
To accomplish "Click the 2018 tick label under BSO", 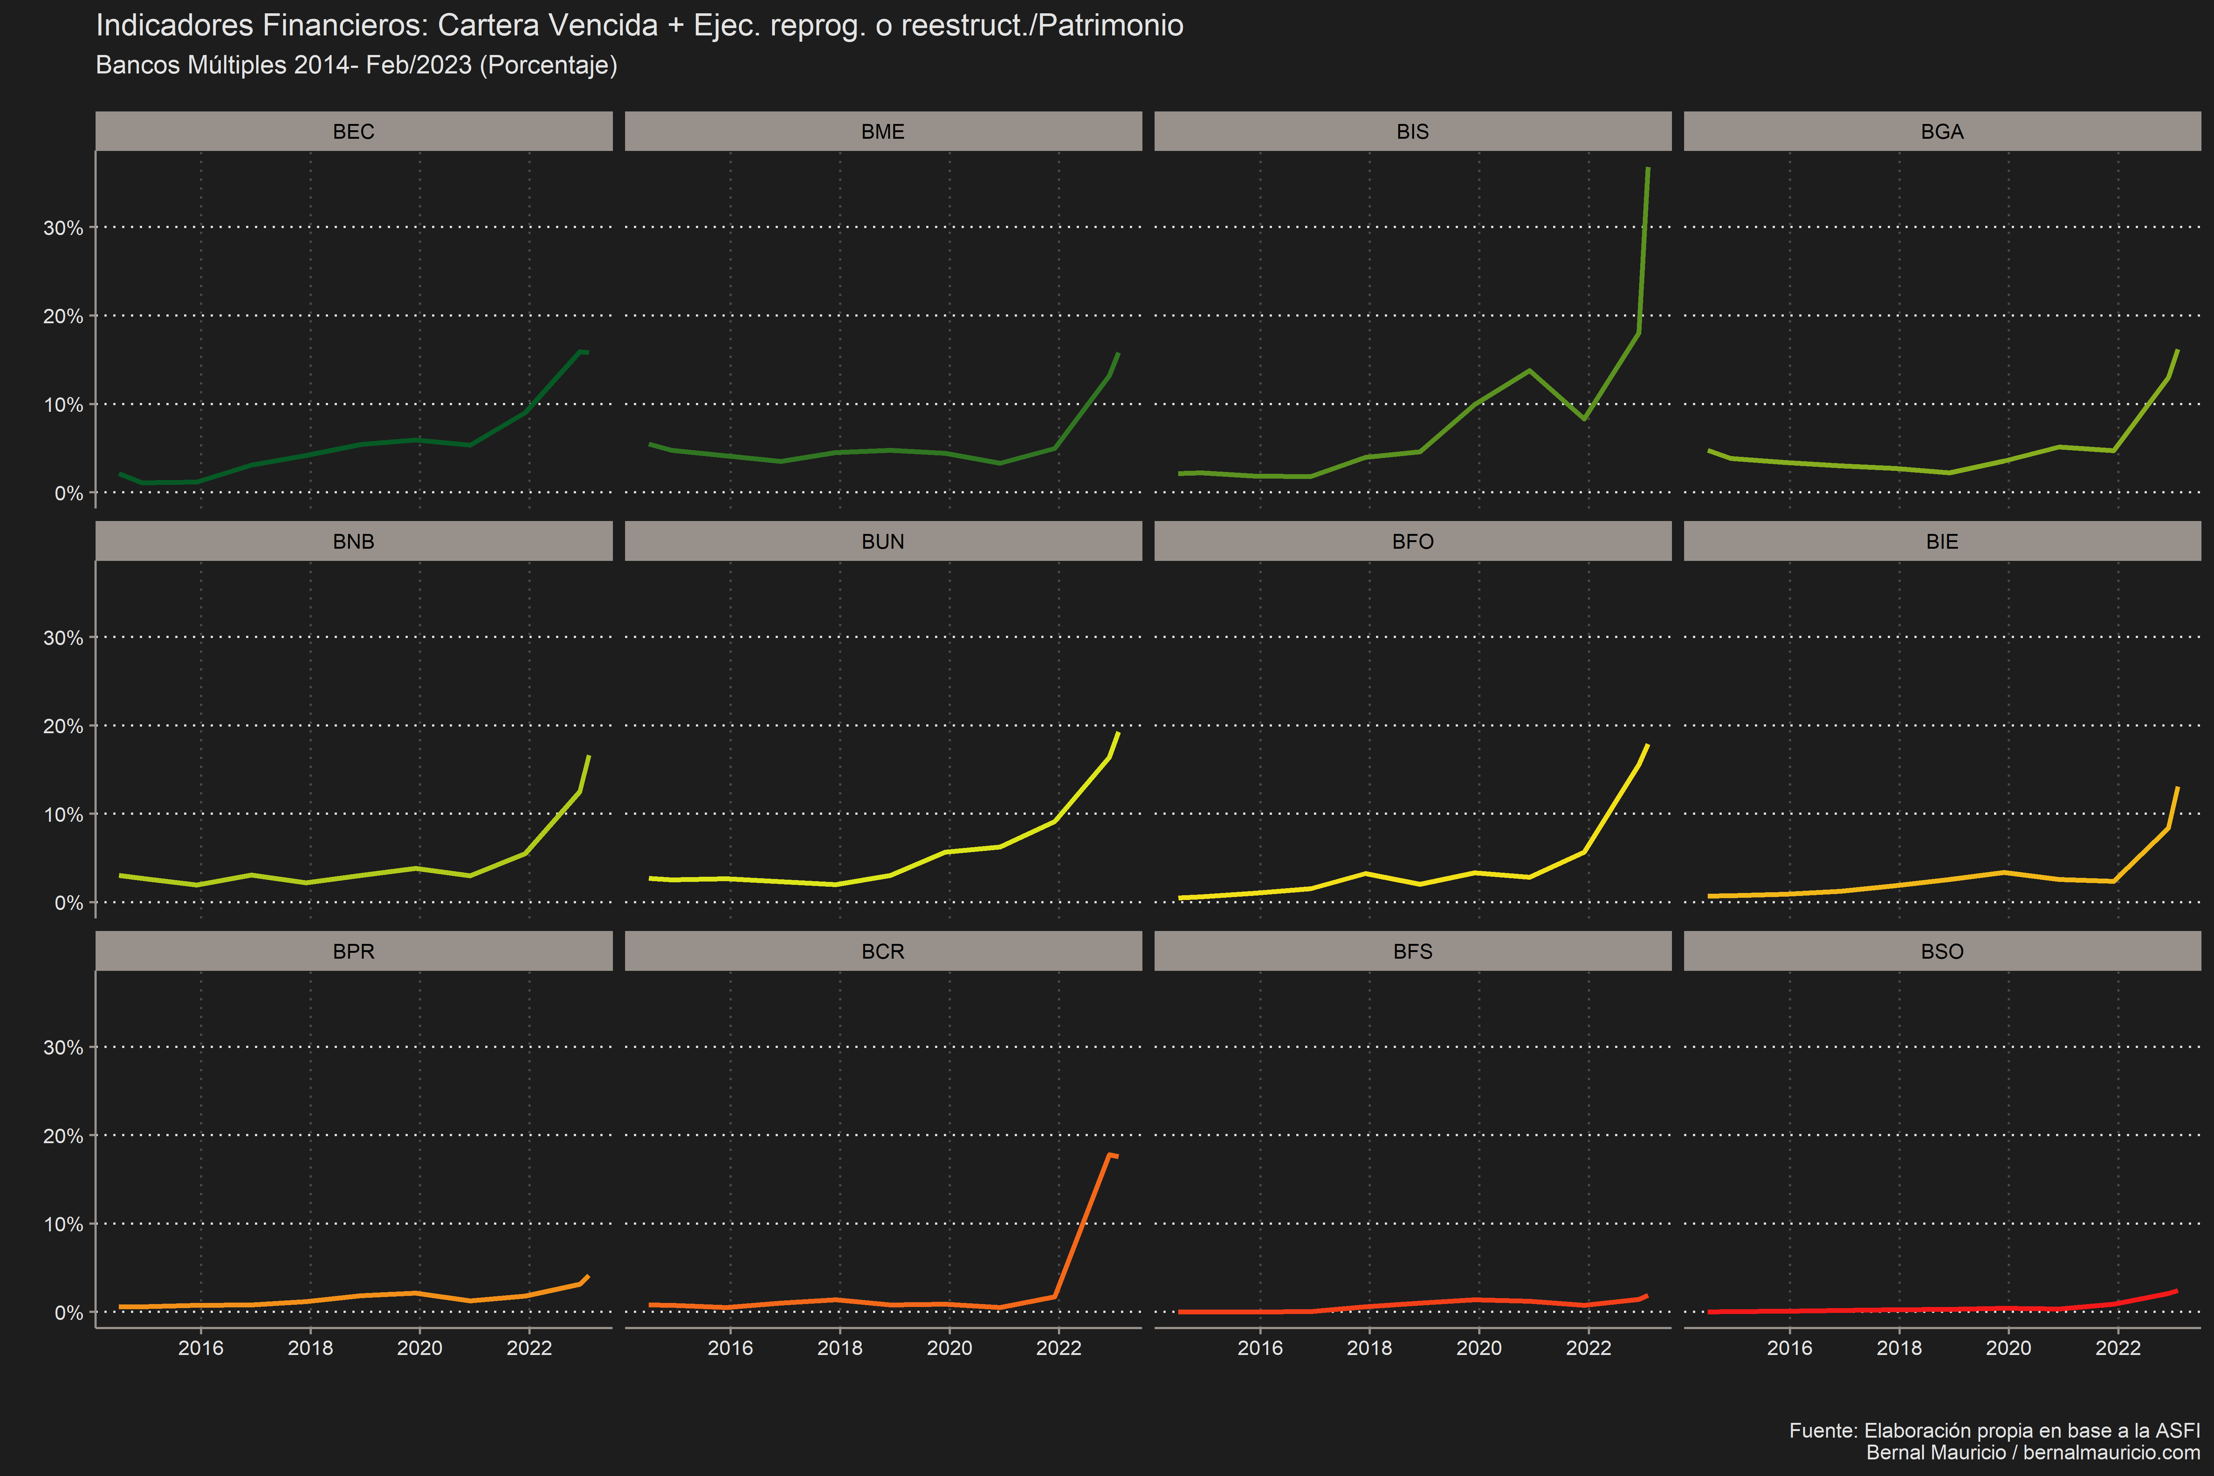I will click(x=1900, y=1348).
